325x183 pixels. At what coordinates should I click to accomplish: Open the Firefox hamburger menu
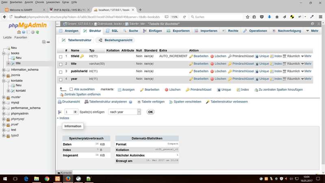click(321, 17)
